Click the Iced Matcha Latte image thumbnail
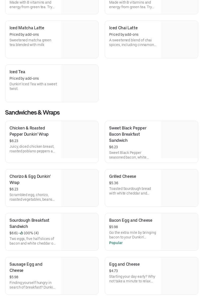Screen dimensions: 207x297 point(80,39)
